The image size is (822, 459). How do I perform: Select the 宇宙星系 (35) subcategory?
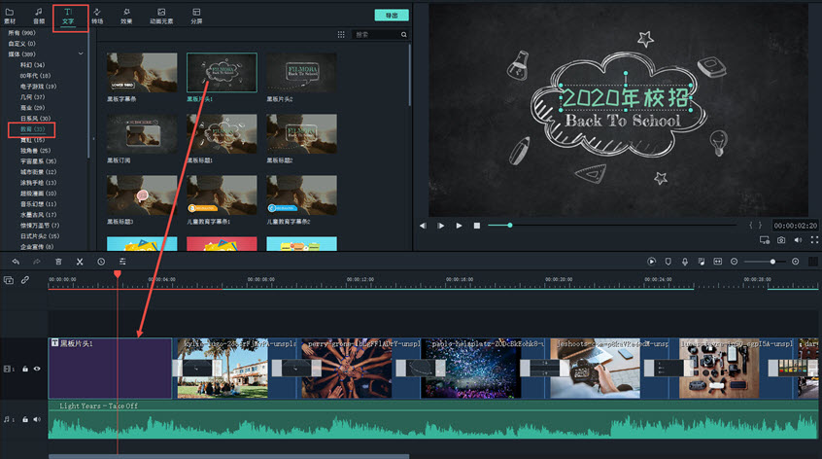38,161
